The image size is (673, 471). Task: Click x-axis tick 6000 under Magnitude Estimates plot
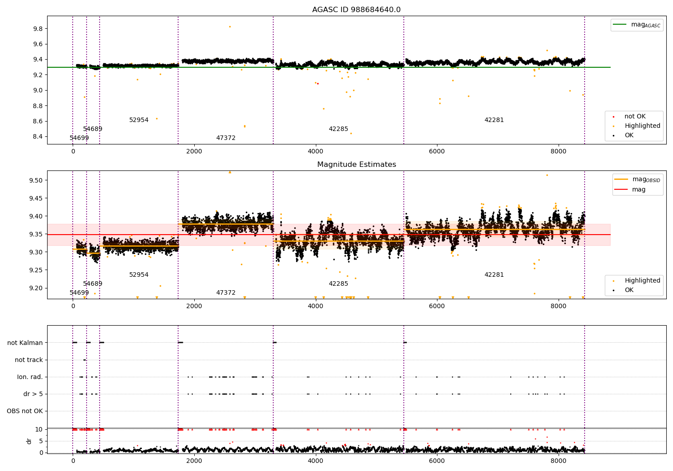click(x=437, y=306)
